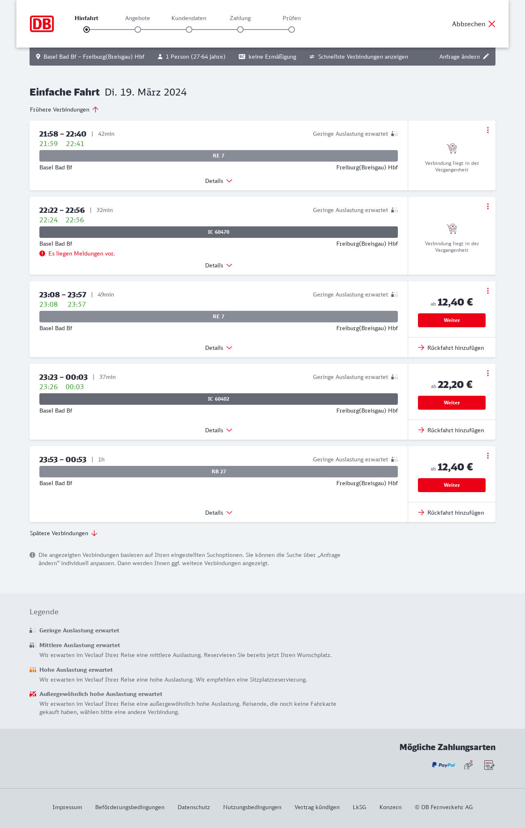Click the DB logo
This screenshot has width=525, height=828.
point(42,24)
